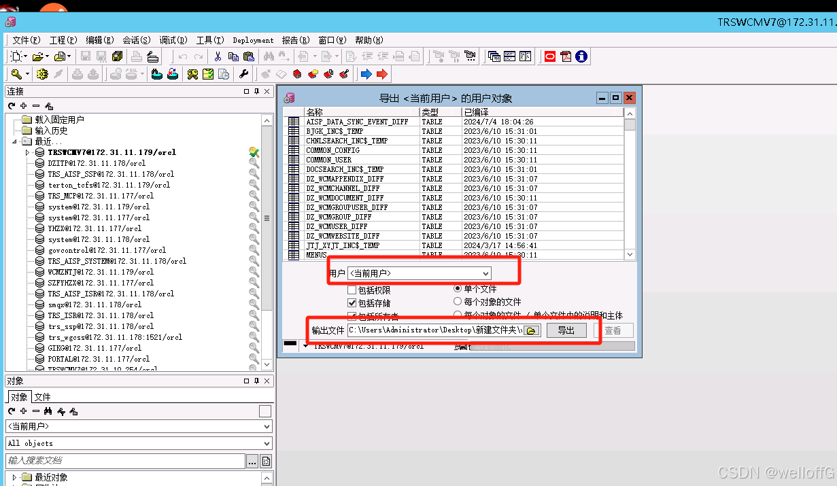
Task: Switch to the 文件 tab in the objects panel
Action: pyautogui.click(x=43, y=396)
